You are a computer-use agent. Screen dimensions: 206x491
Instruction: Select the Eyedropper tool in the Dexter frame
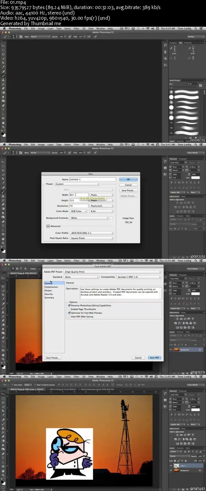point(3,415)
